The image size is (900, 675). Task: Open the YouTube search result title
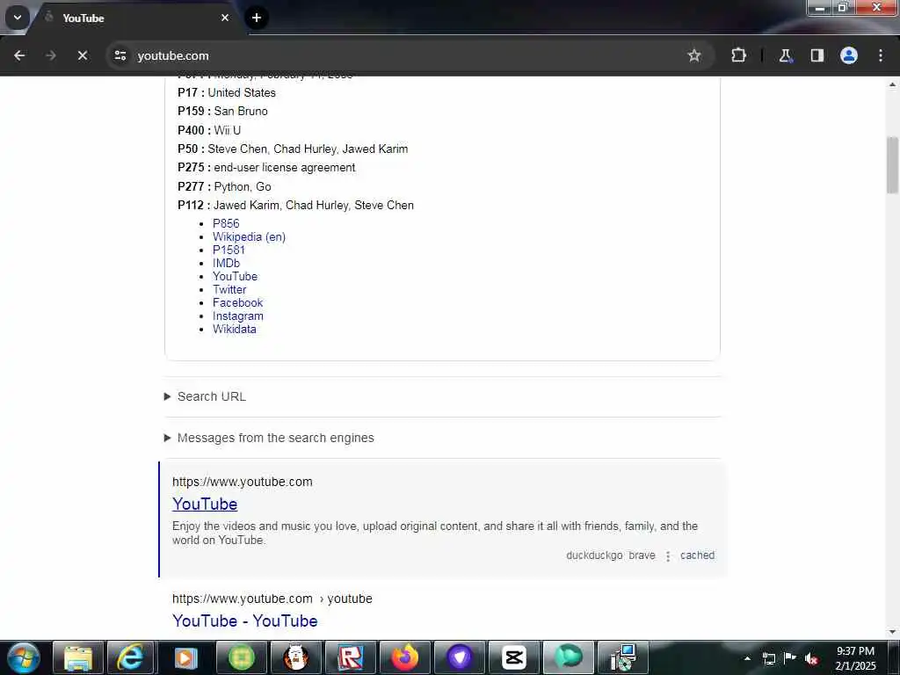click(x=204, y=504)
